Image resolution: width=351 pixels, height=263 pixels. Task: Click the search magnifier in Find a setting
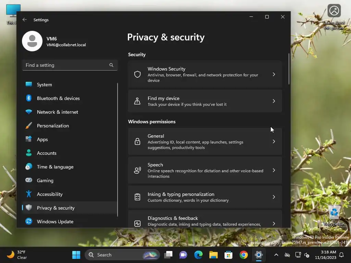tap(111, 65)
